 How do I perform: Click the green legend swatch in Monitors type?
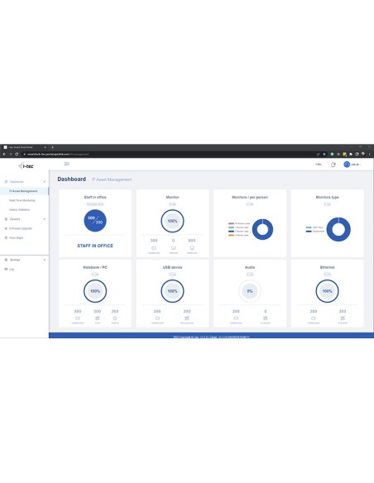(309, 227)
